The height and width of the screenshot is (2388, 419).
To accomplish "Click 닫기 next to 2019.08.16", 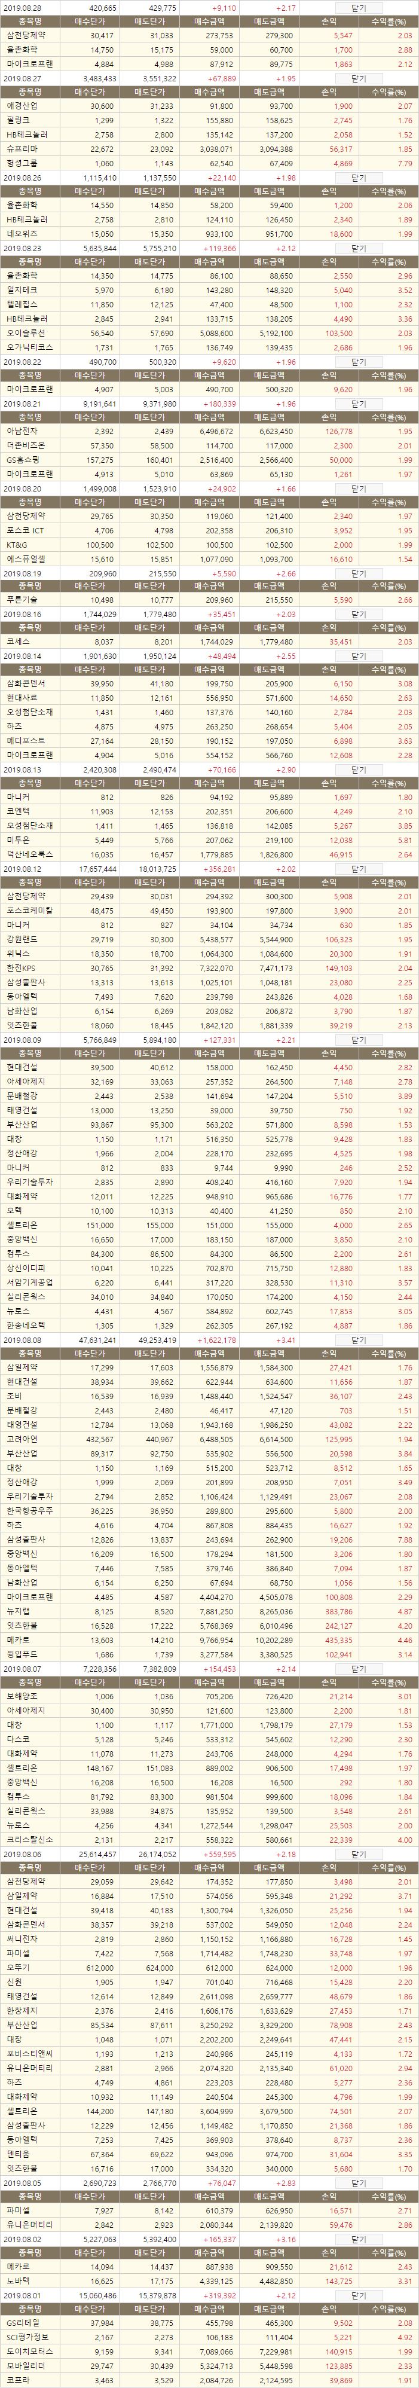I will [x=359, y=615].
